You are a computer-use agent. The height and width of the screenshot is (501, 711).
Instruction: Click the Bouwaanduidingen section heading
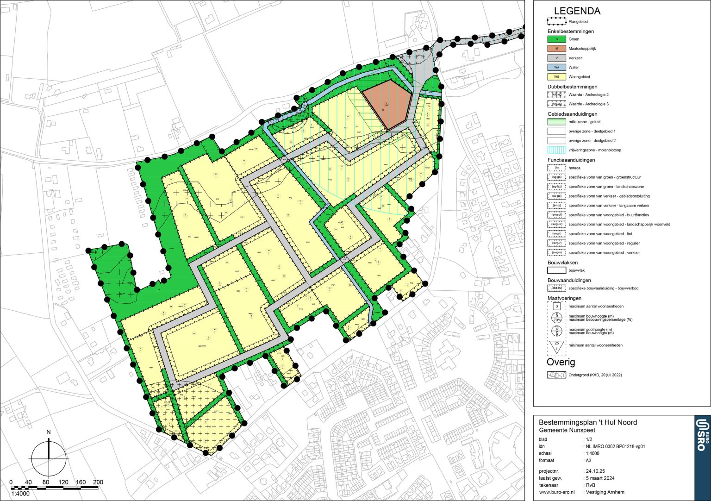click(x=569, y=280)
